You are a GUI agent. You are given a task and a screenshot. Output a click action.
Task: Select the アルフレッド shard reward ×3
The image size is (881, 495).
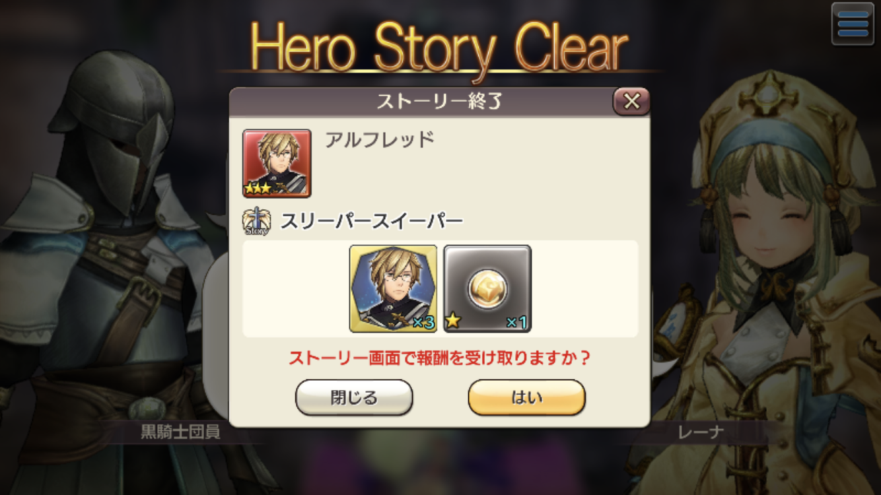tap(393, 288)
